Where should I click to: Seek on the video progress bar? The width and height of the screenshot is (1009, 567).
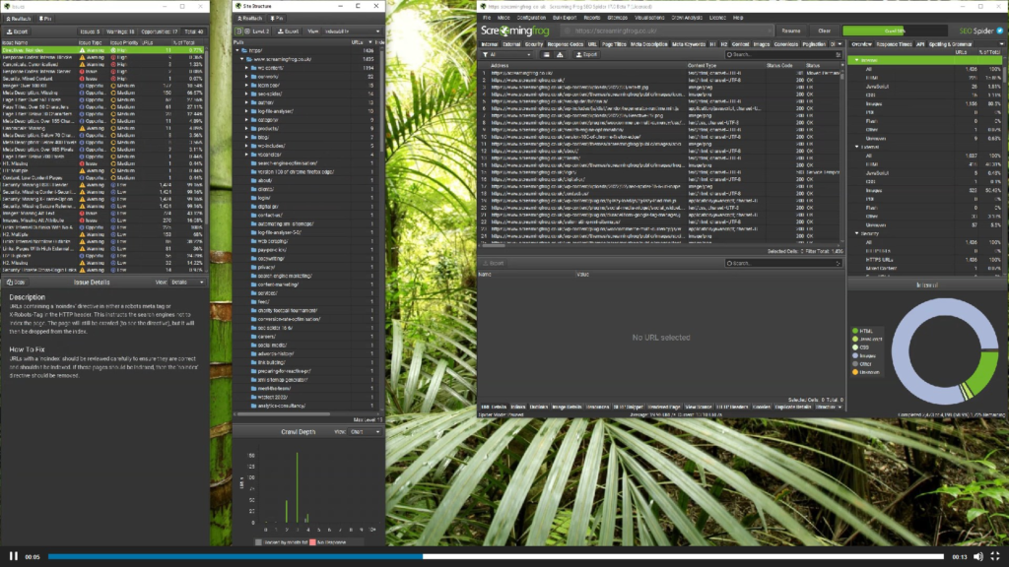(496, 557)
